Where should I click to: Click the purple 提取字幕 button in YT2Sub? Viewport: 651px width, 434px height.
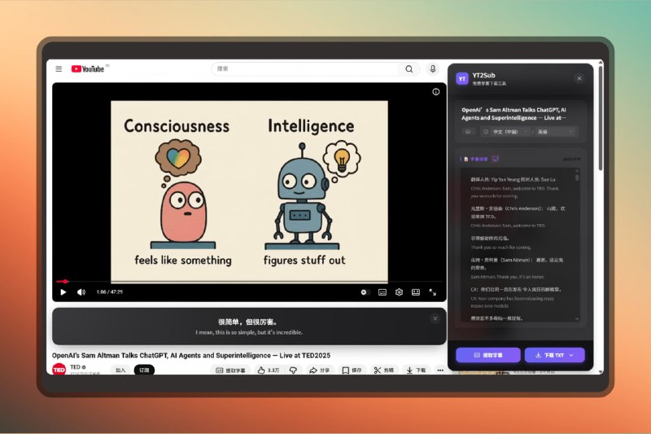pyautogui.click(x=488, y=355)
